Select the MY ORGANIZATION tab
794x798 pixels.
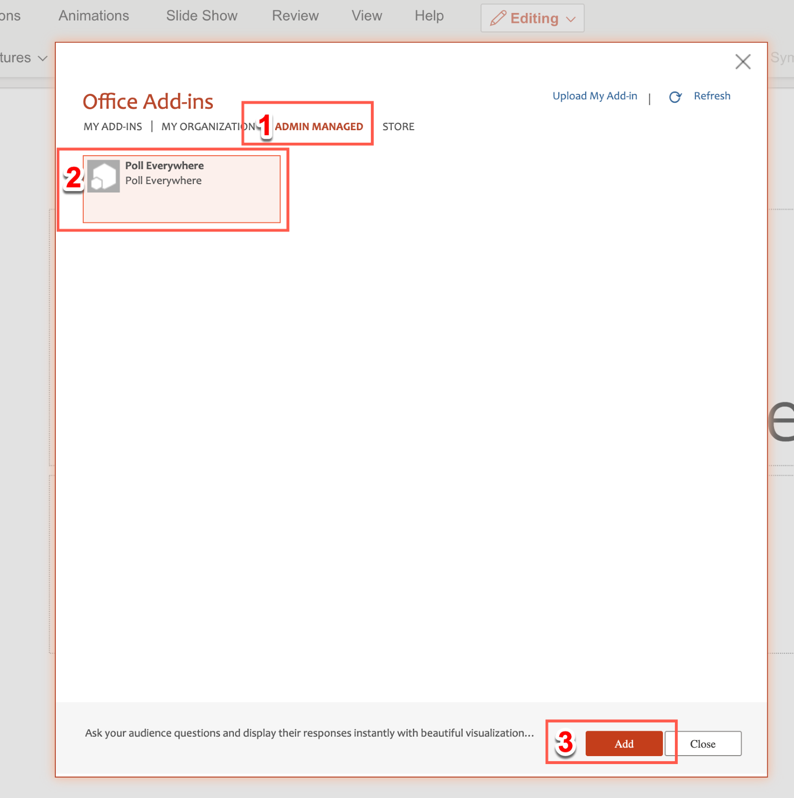click(x=208, y=127)
